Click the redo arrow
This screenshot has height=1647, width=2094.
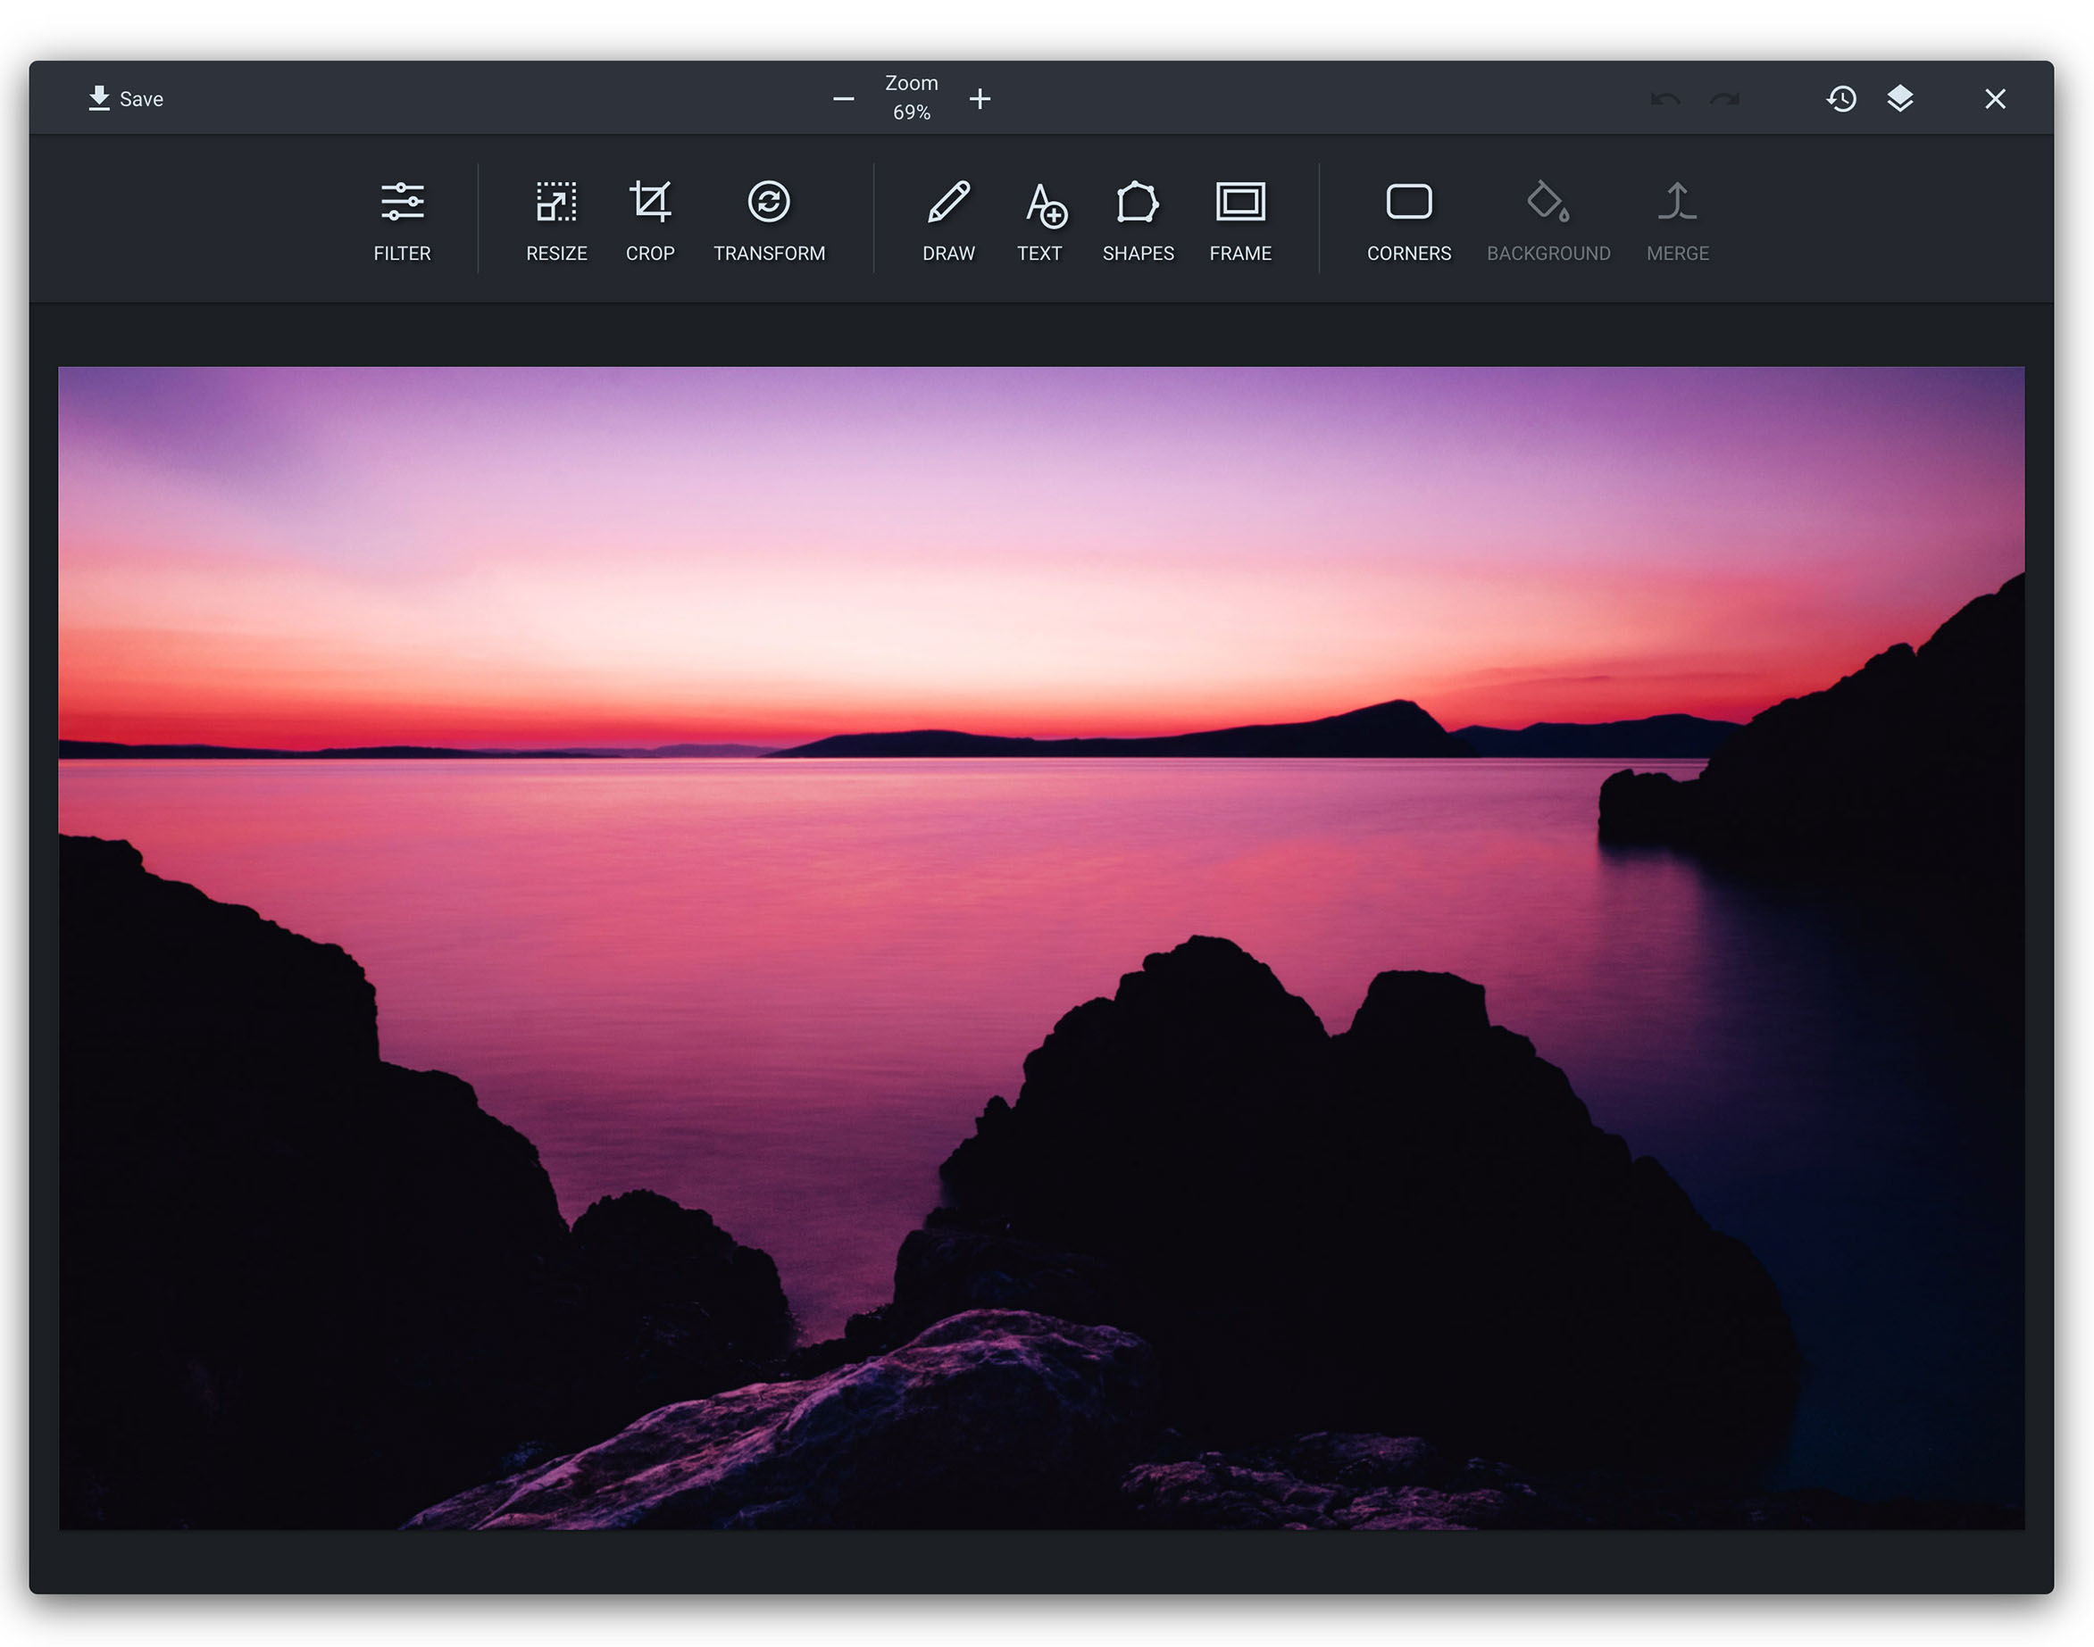(x=1724, y=98)
